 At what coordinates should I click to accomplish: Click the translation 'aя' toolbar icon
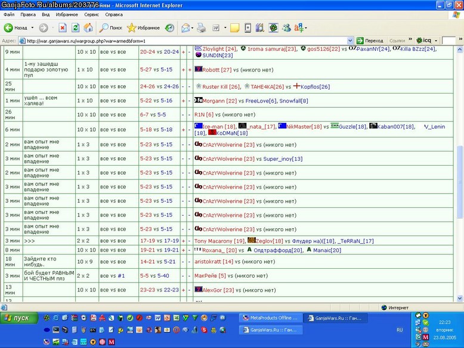298,28
